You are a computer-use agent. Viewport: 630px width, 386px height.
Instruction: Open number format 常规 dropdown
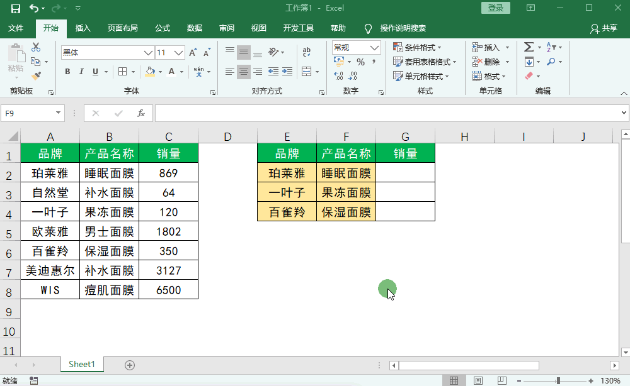pyautogui.click(x=374, y=48)
